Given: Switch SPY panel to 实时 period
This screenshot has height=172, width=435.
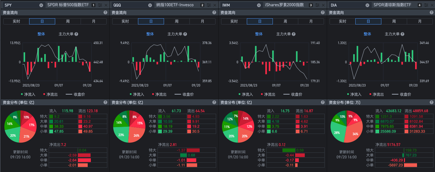Looking at the screenshot, I should (x=16, y=21).
